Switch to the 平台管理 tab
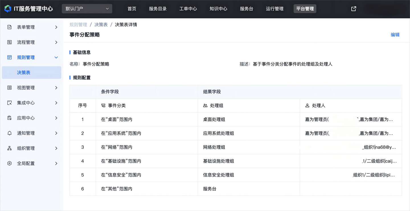 (x=305, y=9)
